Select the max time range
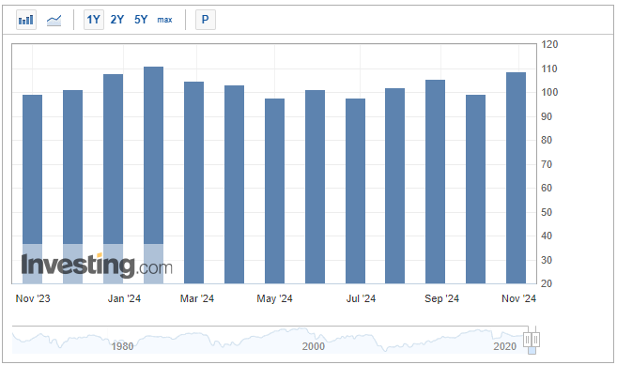 [165, 20]
